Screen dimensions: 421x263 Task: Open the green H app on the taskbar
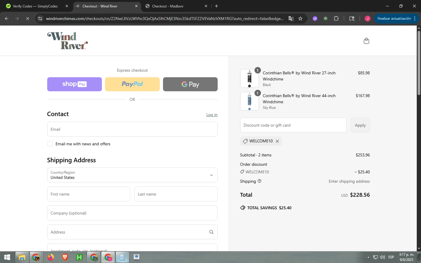(79, 257)
